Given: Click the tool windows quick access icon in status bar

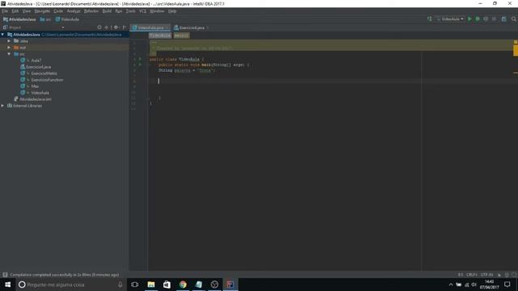Looking at the screenshot, I should tap(5, 275).
